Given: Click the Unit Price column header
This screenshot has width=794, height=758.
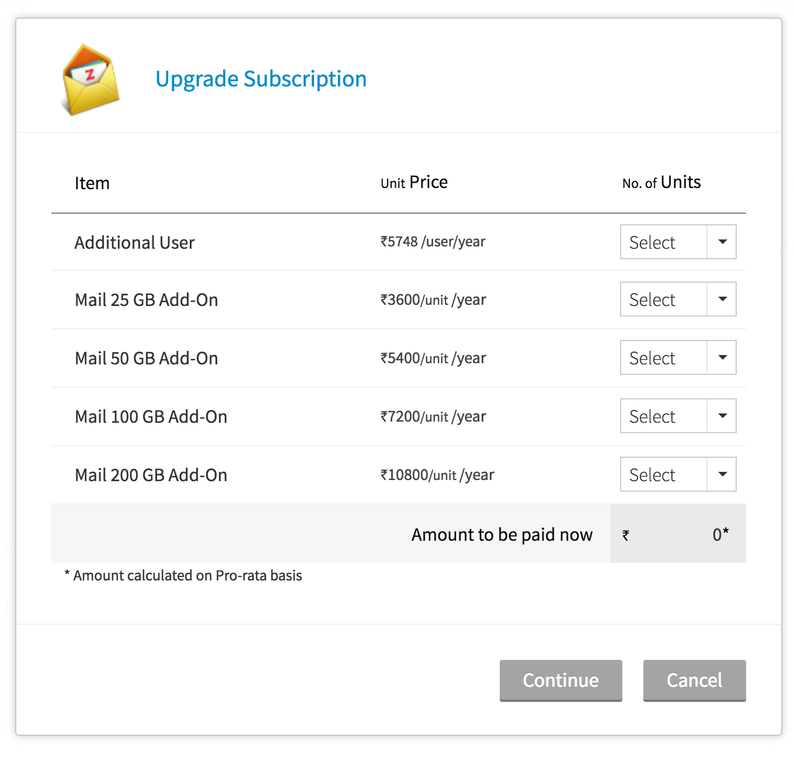Looking at the screenshot, I should pos(414,183).
